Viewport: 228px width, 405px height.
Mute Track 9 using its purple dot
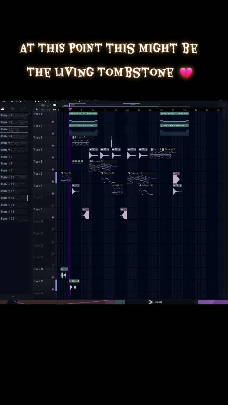point(53,217)
